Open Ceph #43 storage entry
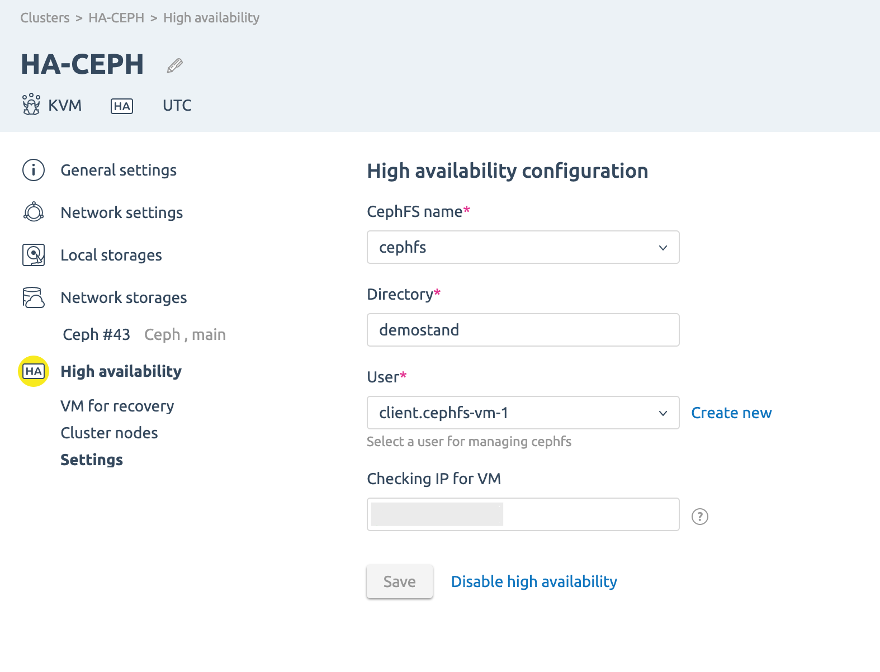This screenshot has height=672, width=880. pos(97,334)
